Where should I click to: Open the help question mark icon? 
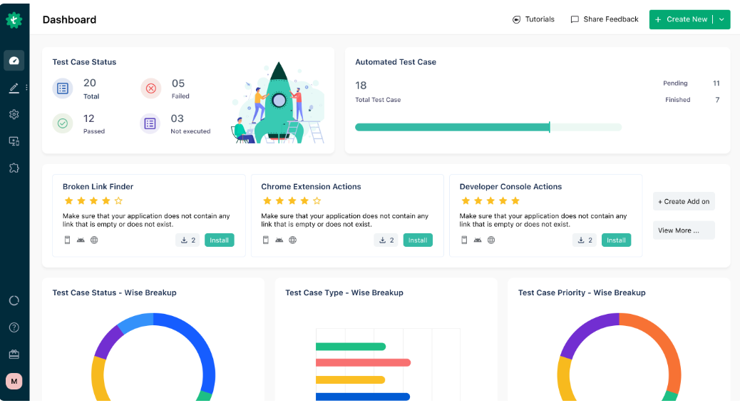pos(14,327)
